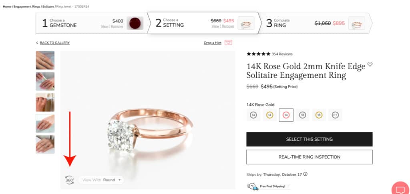
Task: Select the 18K white gold metal option
Action: 302,115
